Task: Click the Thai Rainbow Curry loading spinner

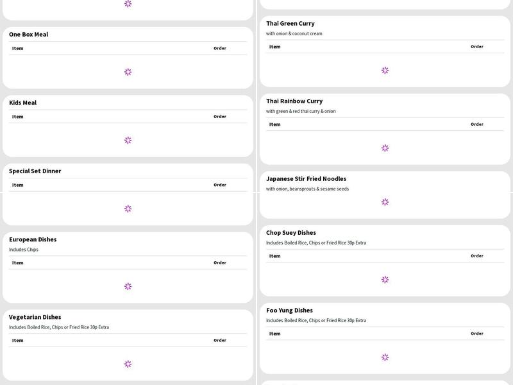Action: click(385, 148)
